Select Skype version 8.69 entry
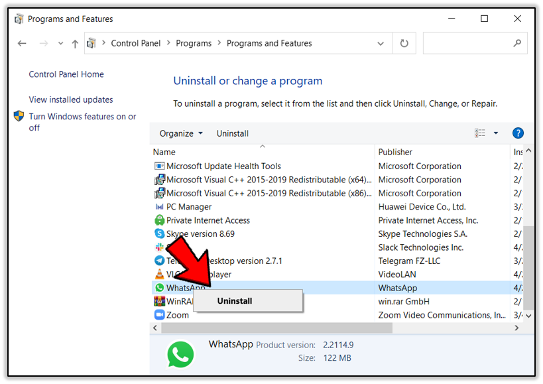The width and height of the screenshot is (543, 384). pyautogui.click(x=200, y=233)
